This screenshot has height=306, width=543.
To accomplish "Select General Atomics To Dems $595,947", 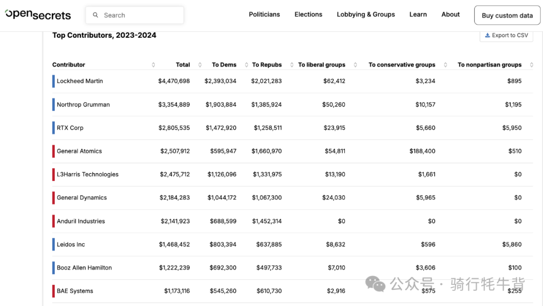I will pyautogui.click(x=223, y=151).
